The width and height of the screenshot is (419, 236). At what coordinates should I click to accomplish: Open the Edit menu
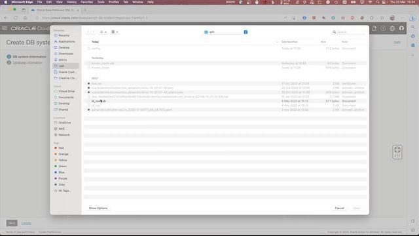pos(49,2)
